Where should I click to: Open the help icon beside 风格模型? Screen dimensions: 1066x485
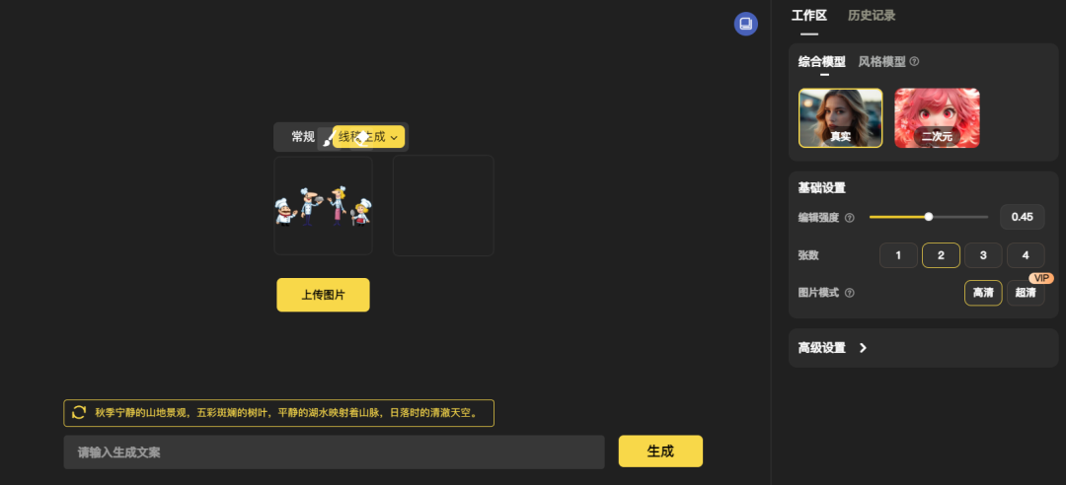914,62
